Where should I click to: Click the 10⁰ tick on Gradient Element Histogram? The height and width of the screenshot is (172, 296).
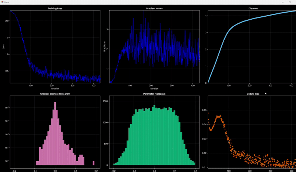click(7, 161)
